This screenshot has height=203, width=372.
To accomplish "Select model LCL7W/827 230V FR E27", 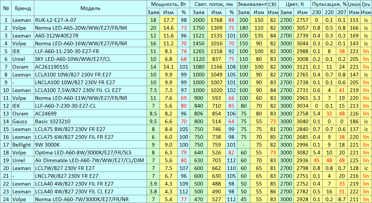I will pos(90,168).
